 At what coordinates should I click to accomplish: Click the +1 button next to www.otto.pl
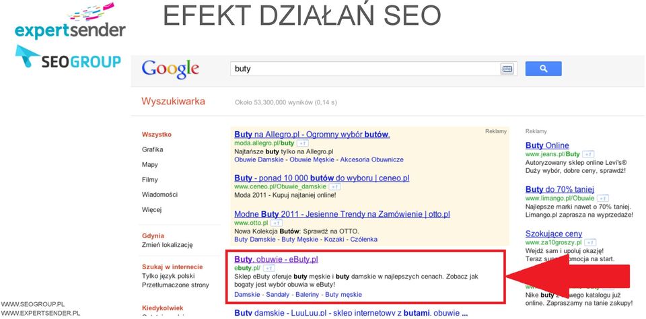[x=277, y=223]
